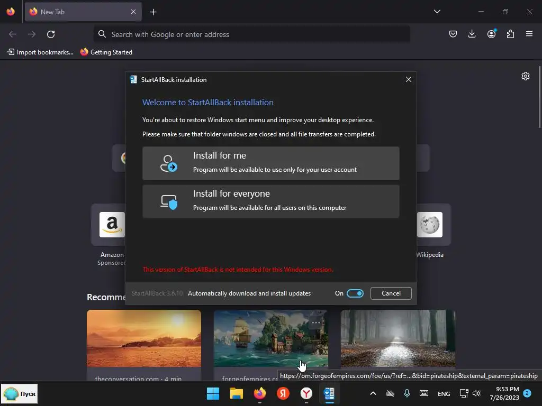The height and width of the screenshot is (406, 542).
Task: Open Firefox extensions icon
Action: point(510,34)
